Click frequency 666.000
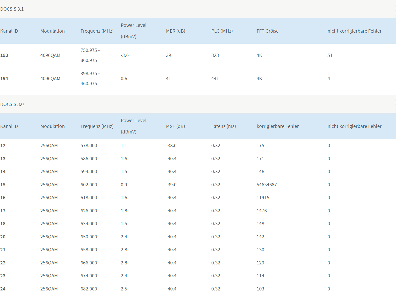 click(x=89, y=263)
